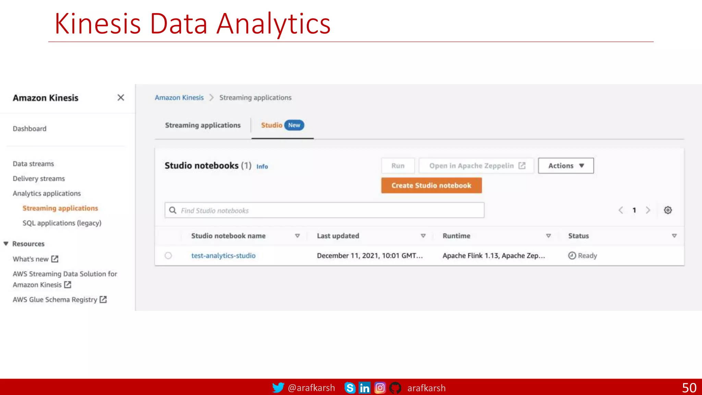This screenshot has height=395, width=702.
Task: Click Create Studio notebook button
Action: click(x=431, y=185)
